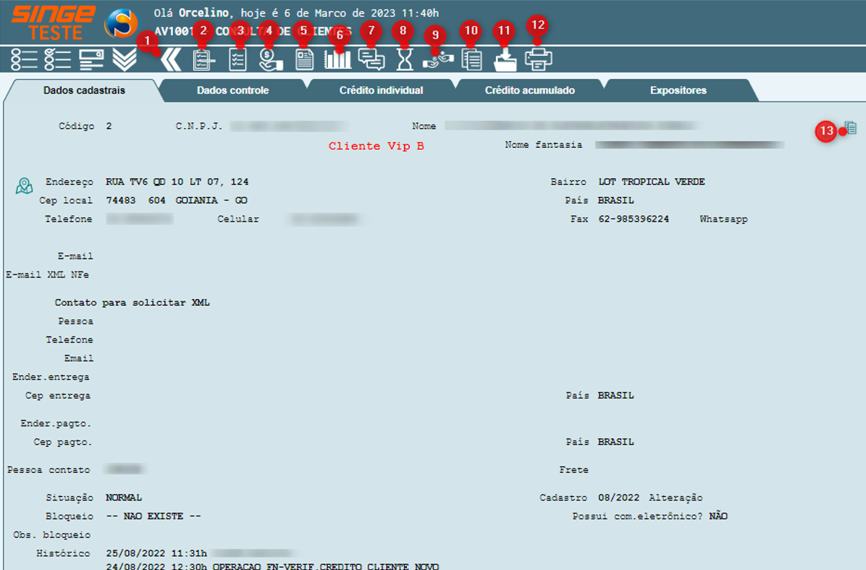866x570 pixels.
Task: Click the SINGE round logo
Action: tap(121, 23)
